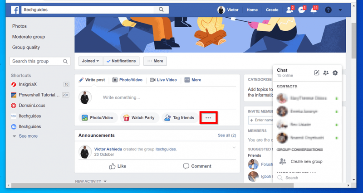
Task: Click InsigniaX red shortcut icon
Action: point(14,84)
